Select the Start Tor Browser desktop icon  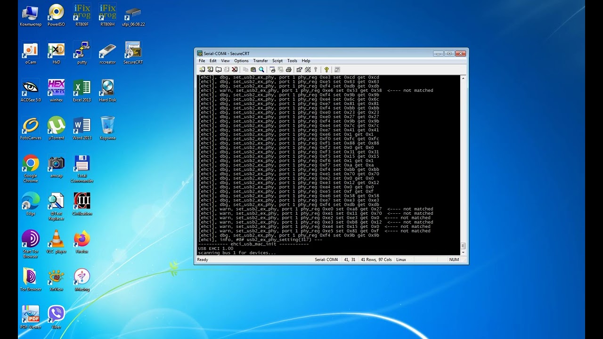click(31, 244)
